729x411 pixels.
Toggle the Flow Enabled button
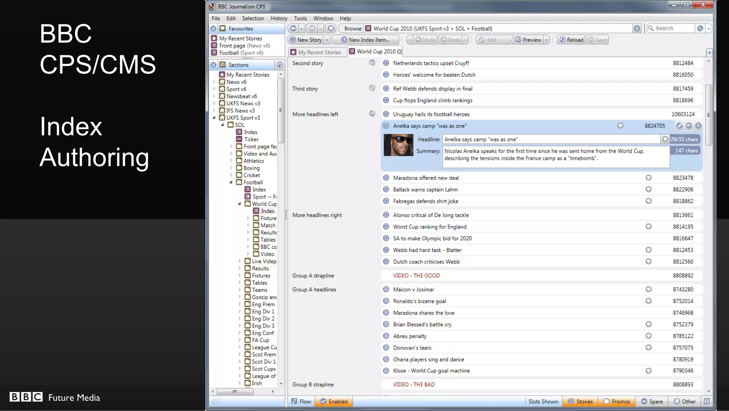click(x=334, y=401)
